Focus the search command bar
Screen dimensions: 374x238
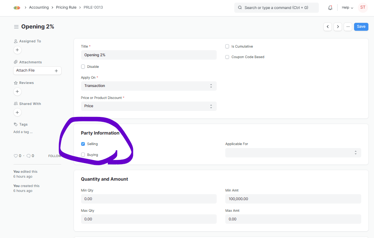click(x=276, y=7)
